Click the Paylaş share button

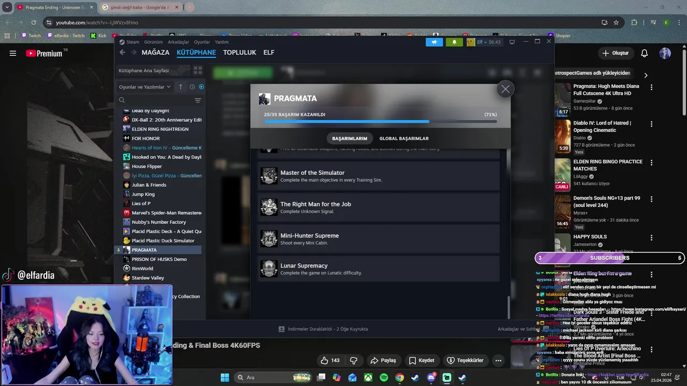coord(383,360)
